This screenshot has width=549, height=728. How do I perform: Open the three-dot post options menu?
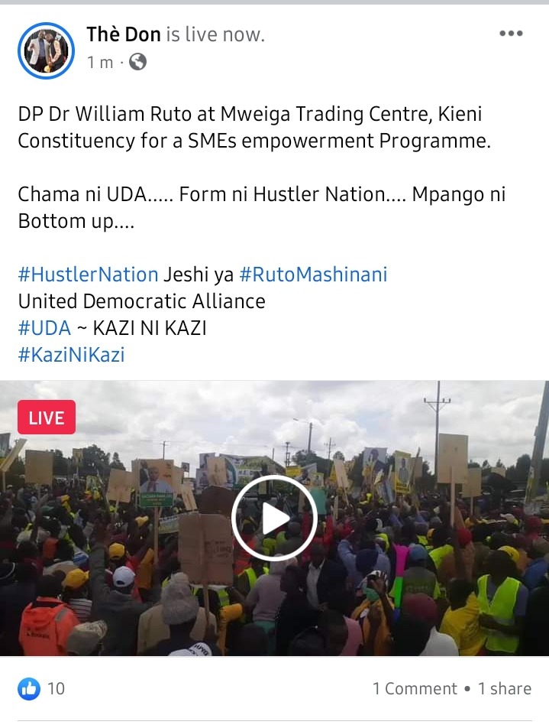[511, 34]
